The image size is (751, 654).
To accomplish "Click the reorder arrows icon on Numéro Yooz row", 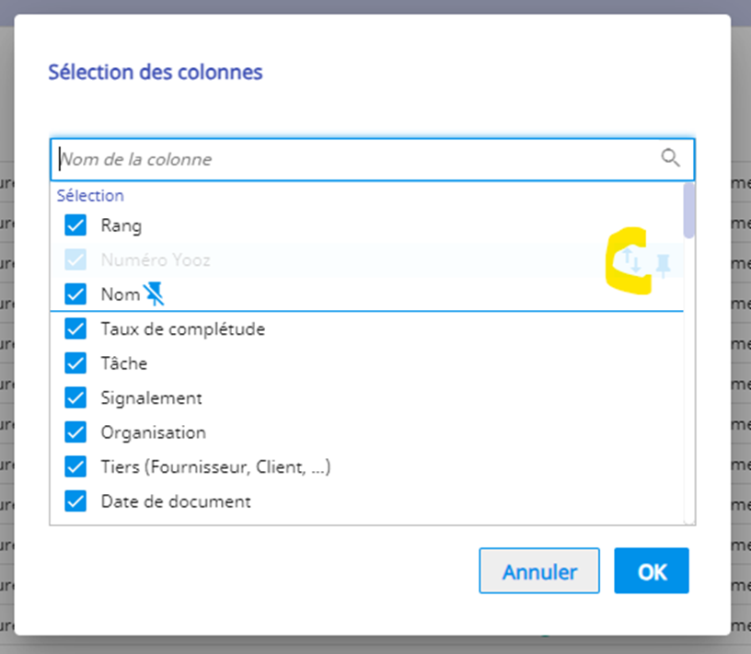I will [632, 261].
